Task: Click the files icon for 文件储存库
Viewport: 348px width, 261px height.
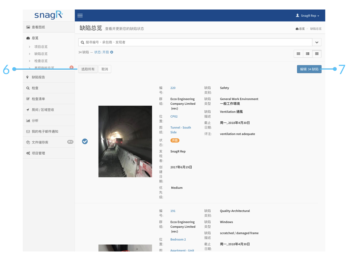Action: pyautogui.click(x=28, y=142)
